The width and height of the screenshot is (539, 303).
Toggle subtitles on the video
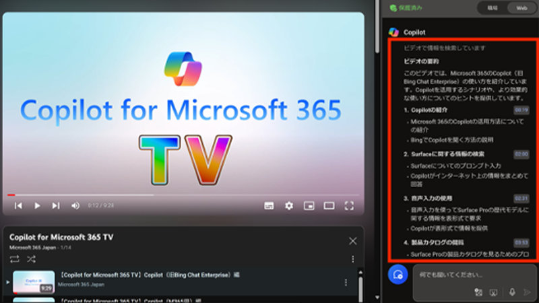268,205
